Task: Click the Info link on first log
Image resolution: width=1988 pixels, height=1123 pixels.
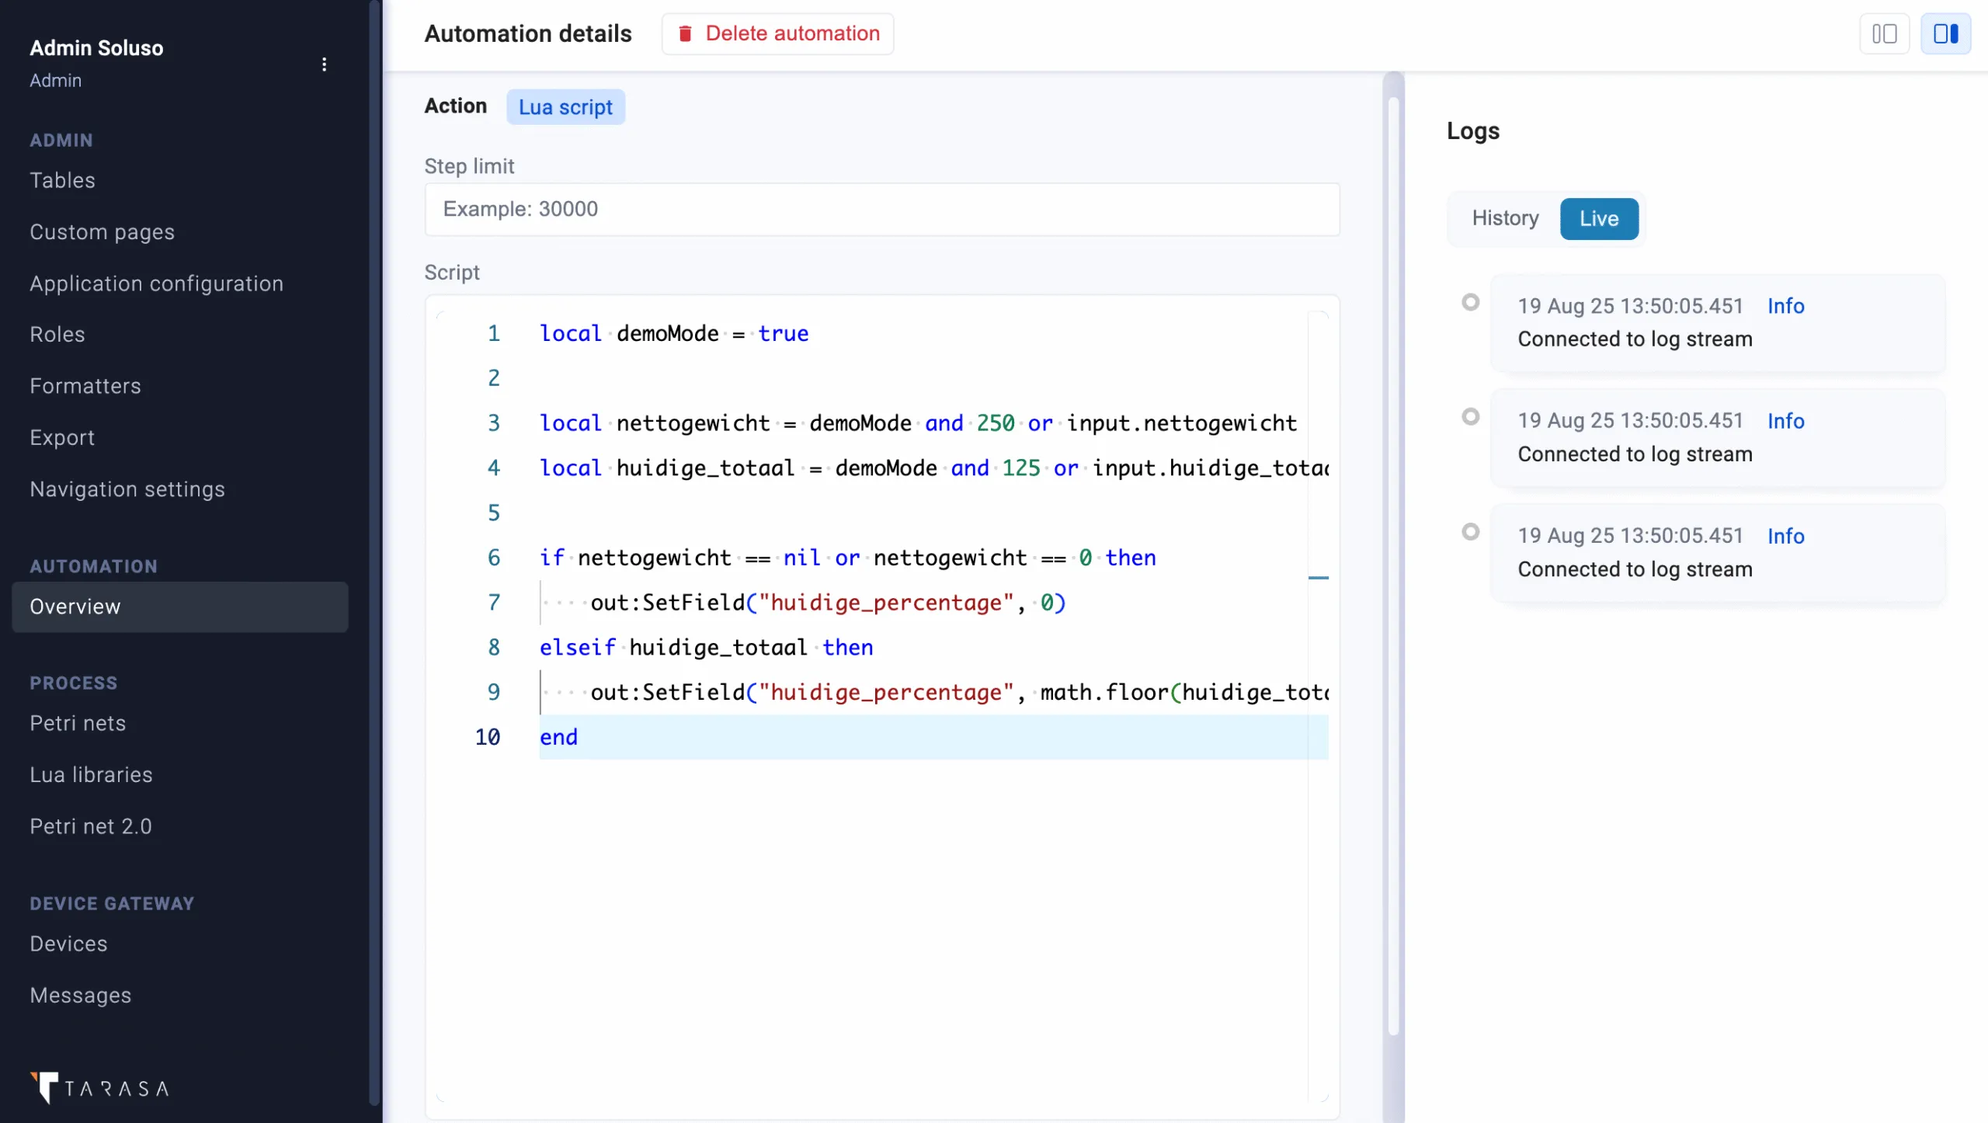Action: 1785,306
